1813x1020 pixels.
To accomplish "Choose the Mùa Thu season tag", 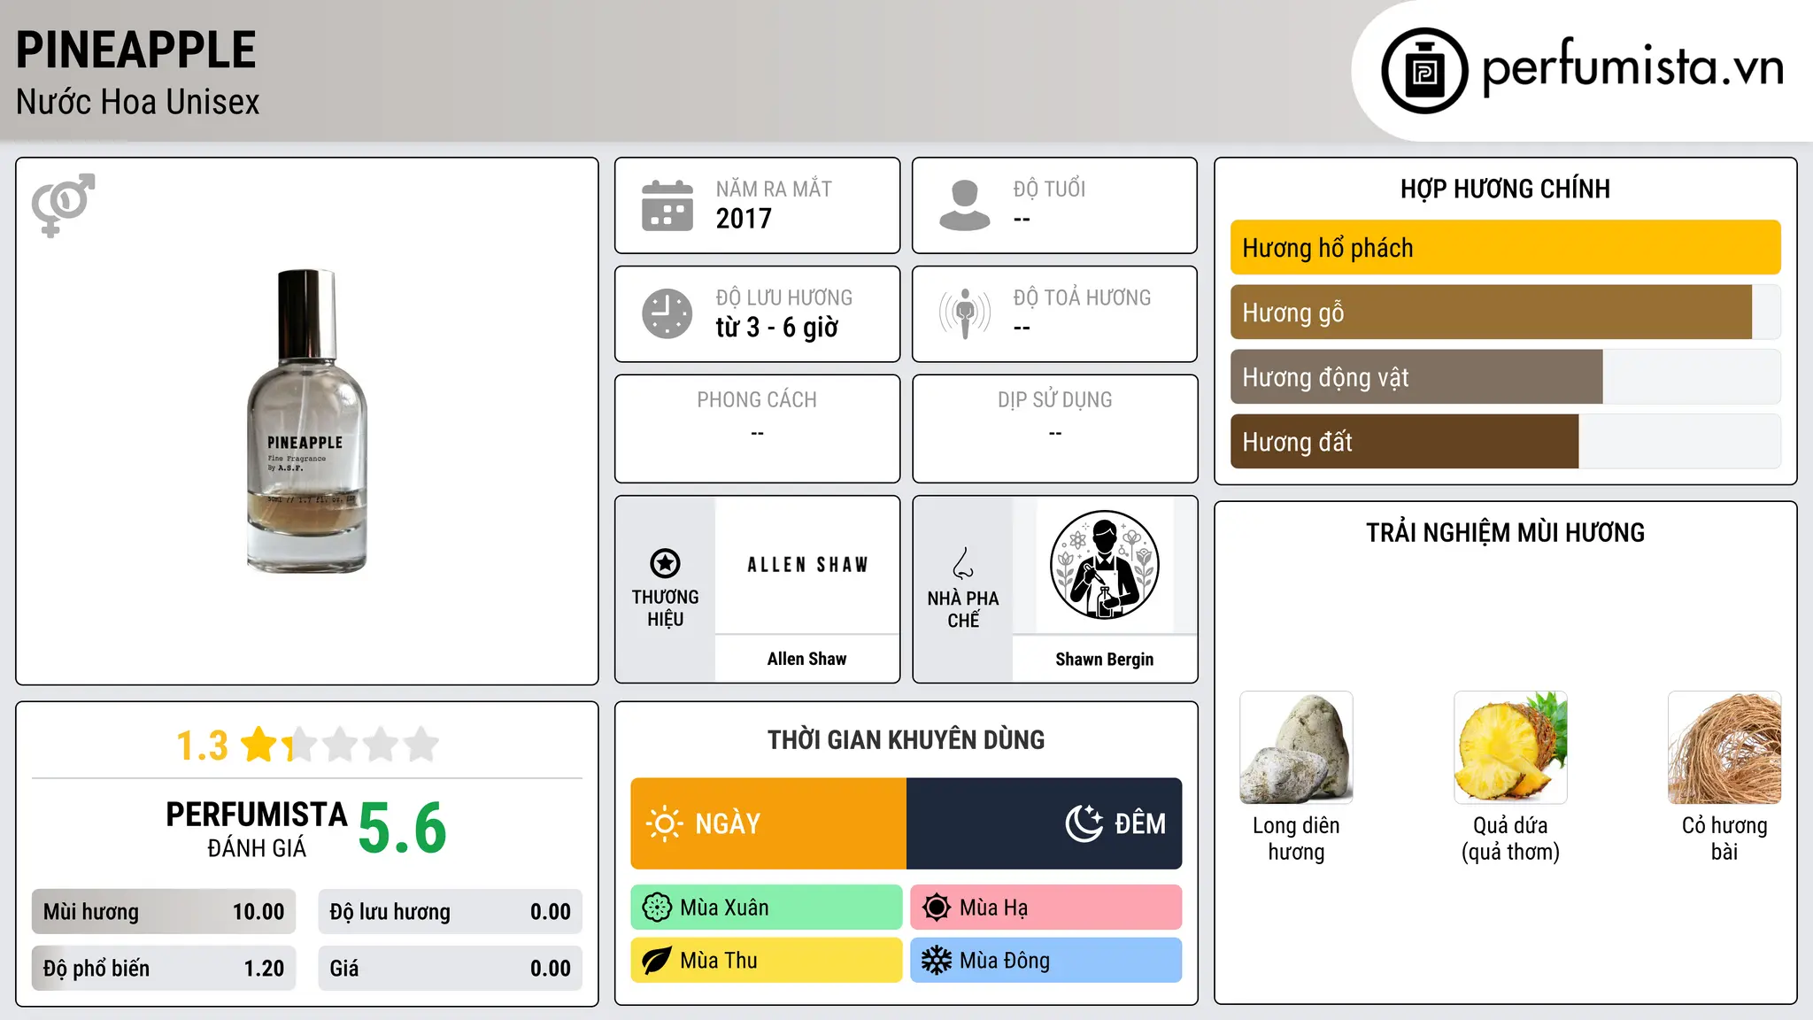I will (767, 961).
